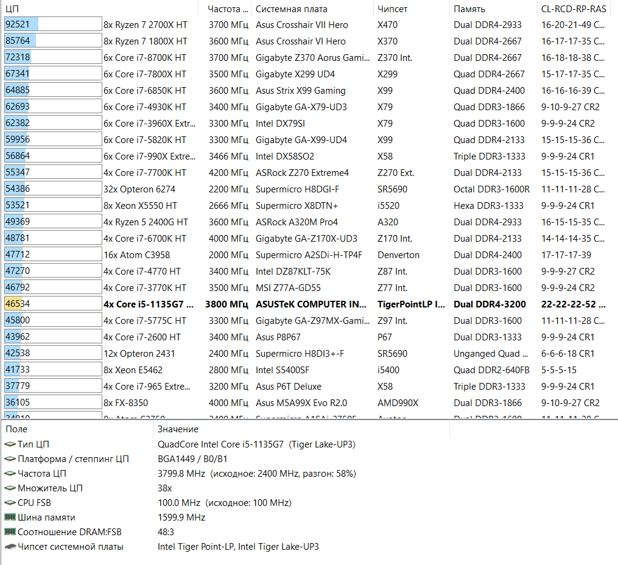Click the icon next to Платформа / степпинг ЦП
This screenshot has height=565, width=618.
coord(10,459)
